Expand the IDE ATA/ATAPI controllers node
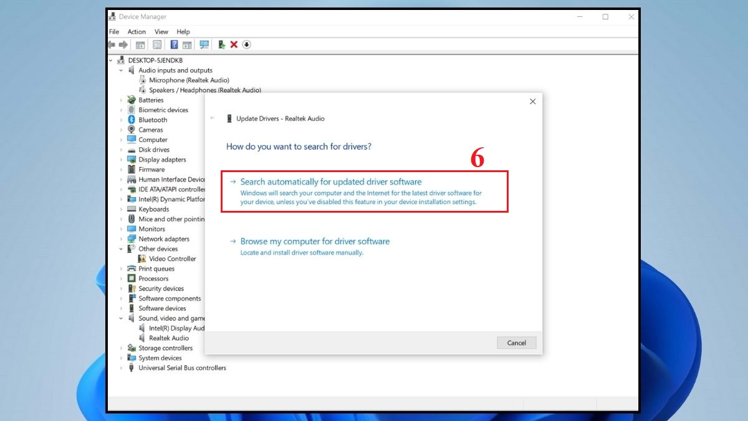The image size is (748, 421). 122,189
